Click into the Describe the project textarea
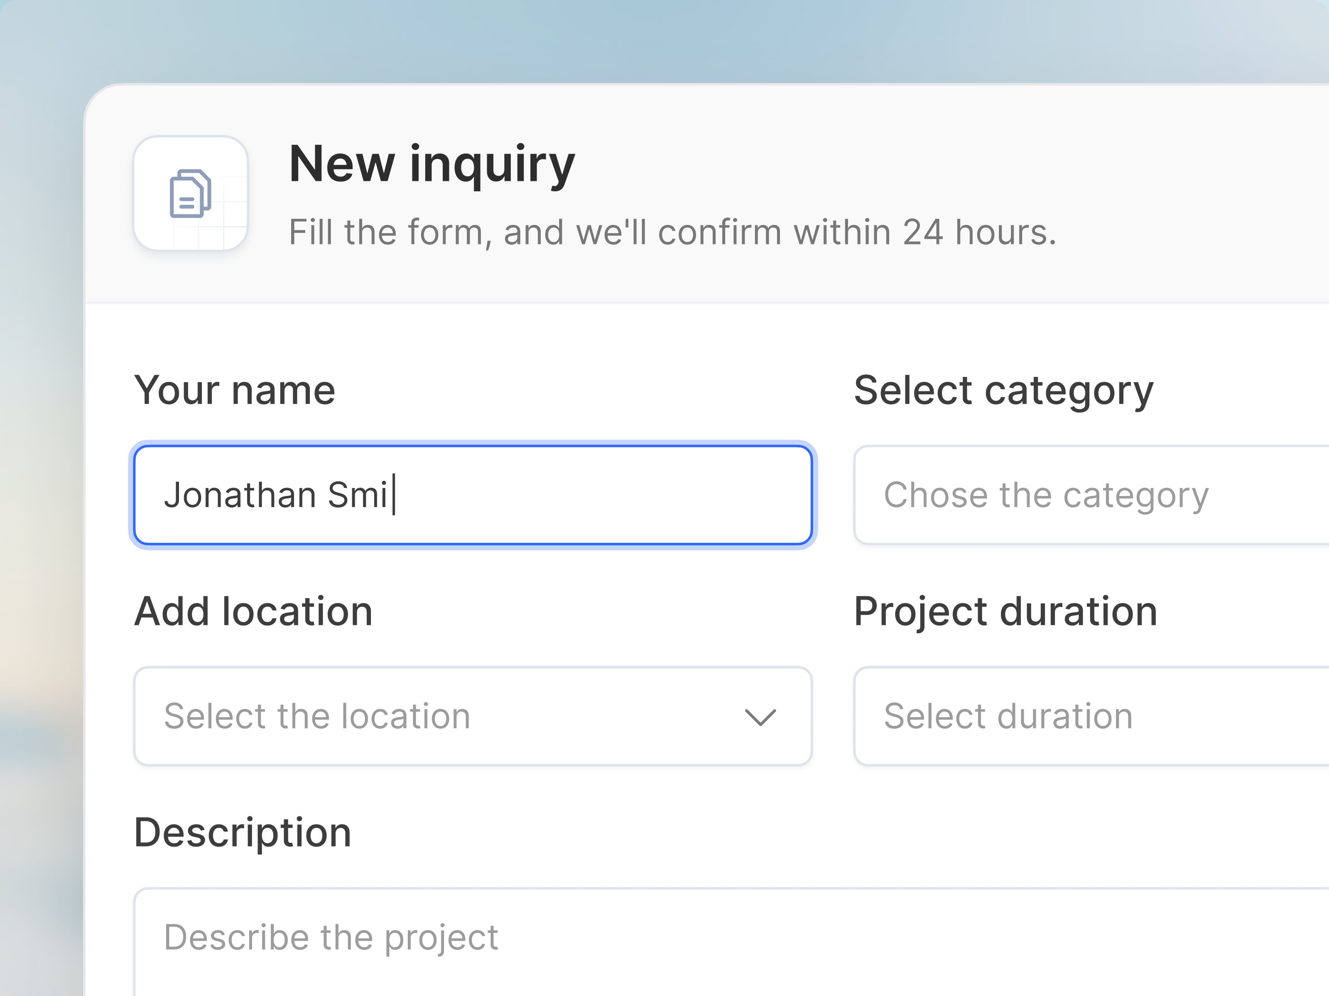This screenshot has width=1329, height=996. (x=731, y=942)
